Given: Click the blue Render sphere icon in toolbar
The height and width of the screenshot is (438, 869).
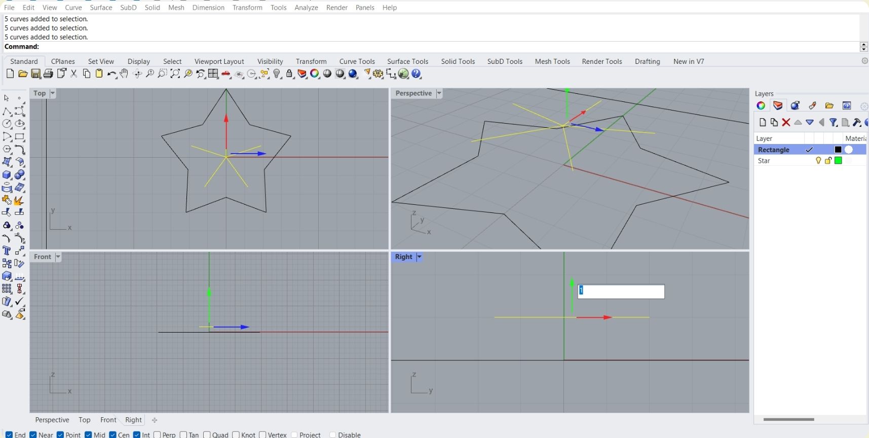Looking at the screenshot, I should pyautogui.click(x=353, y=74).
